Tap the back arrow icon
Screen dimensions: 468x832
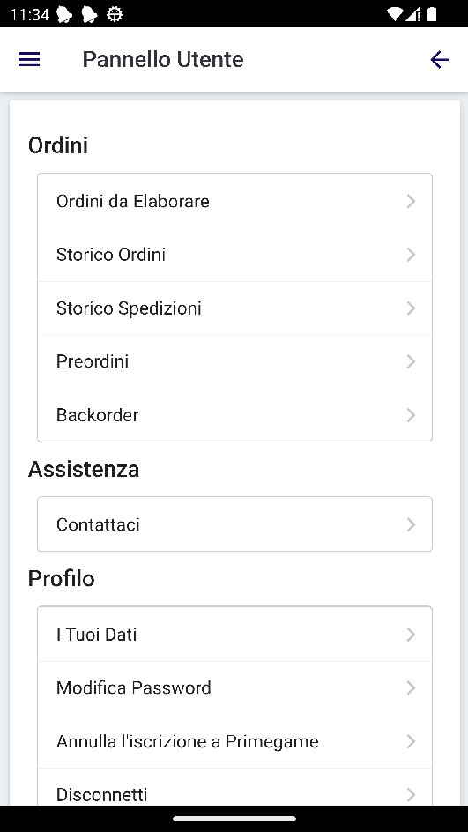[x=439, y=59]
